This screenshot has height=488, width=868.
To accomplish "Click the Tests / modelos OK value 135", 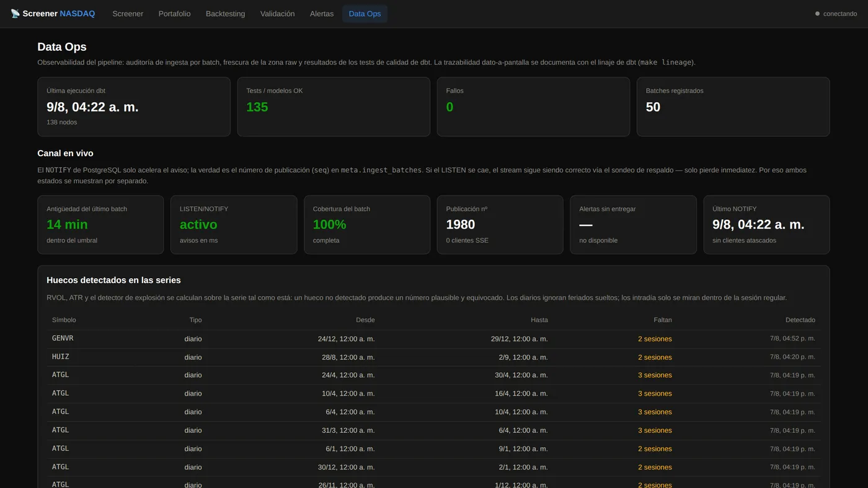I will click(x=257, y=107).
